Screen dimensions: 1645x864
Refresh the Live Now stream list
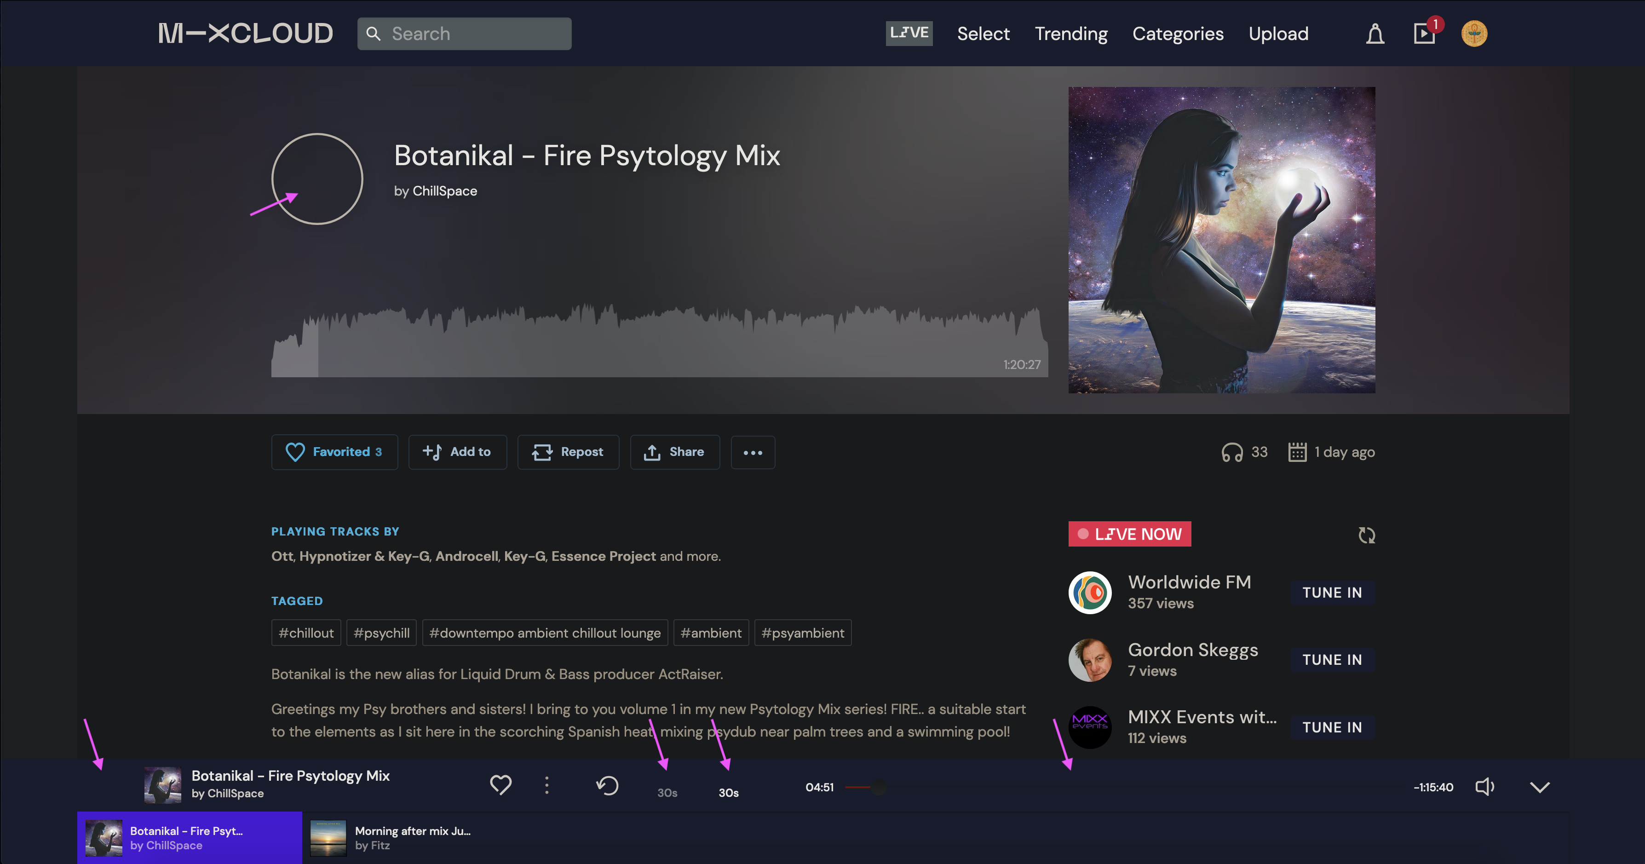point(1367,535)
